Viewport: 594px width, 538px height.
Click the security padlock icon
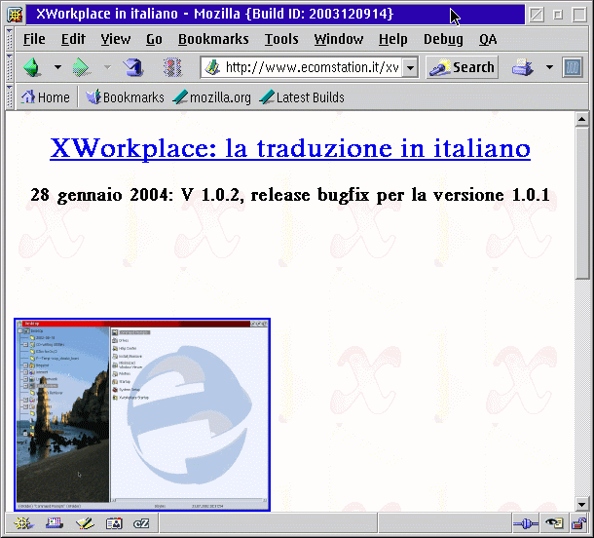(578, 524)
